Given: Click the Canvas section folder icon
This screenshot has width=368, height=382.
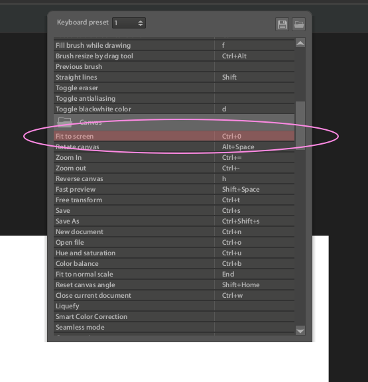Looking at the screenshot, I should 64,122.
